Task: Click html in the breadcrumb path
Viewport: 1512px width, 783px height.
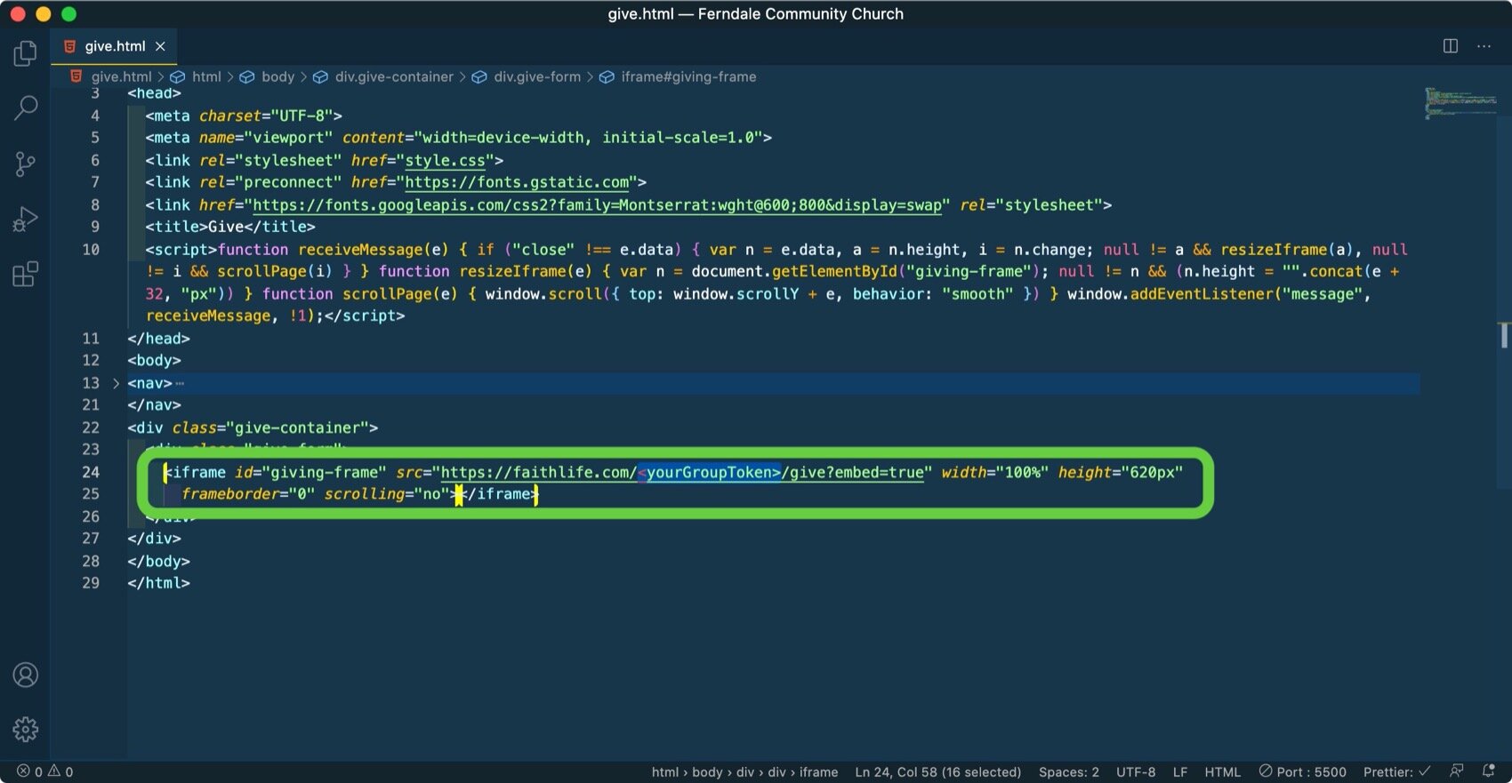Action: pos(206,76)
